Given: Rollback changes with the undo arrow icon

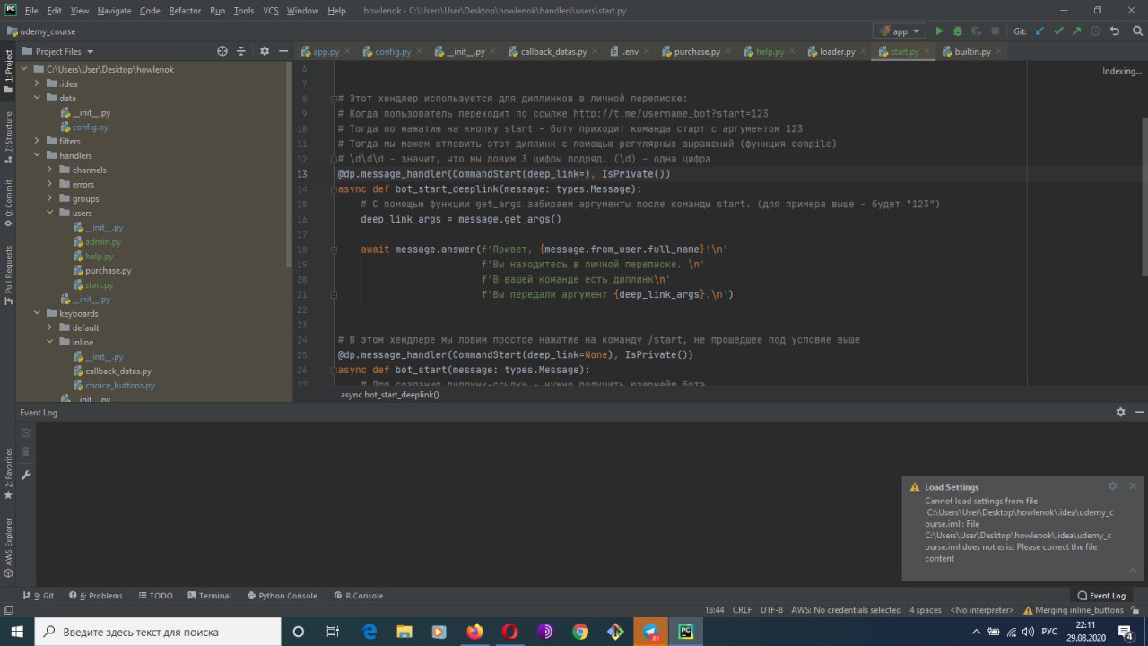Looking at the screenshot, I should pyautogui.click(x=1115, y=31).
